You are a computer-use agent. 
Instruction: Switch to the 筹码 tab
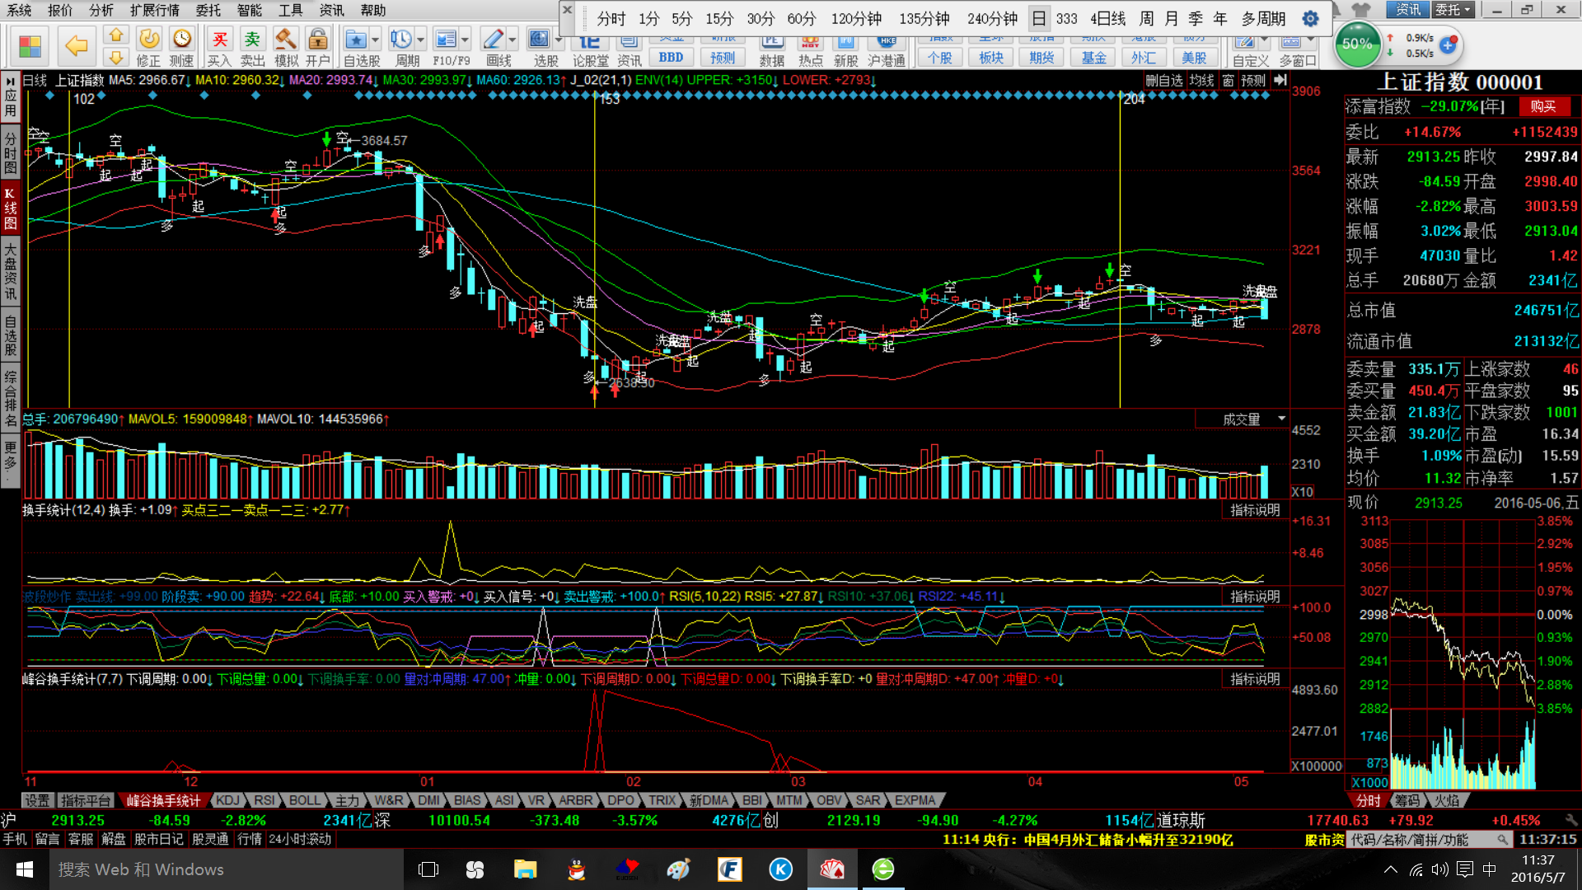pyautogui.click(x=1407, y=800)
